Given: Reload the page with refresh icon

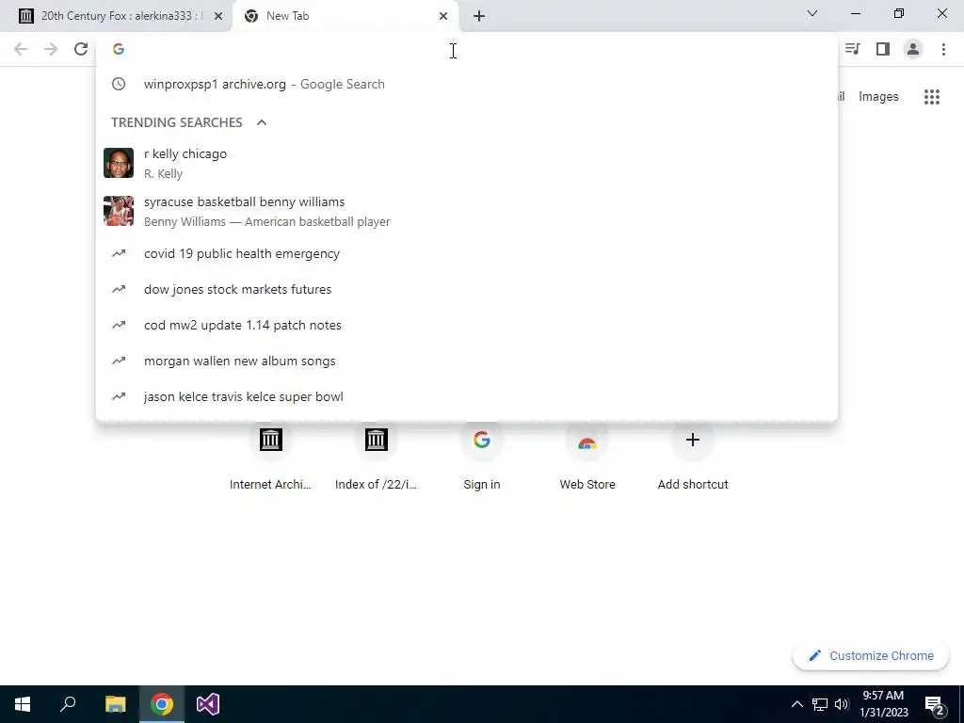Looking at the screenshot, I should (x=81, y=49).
